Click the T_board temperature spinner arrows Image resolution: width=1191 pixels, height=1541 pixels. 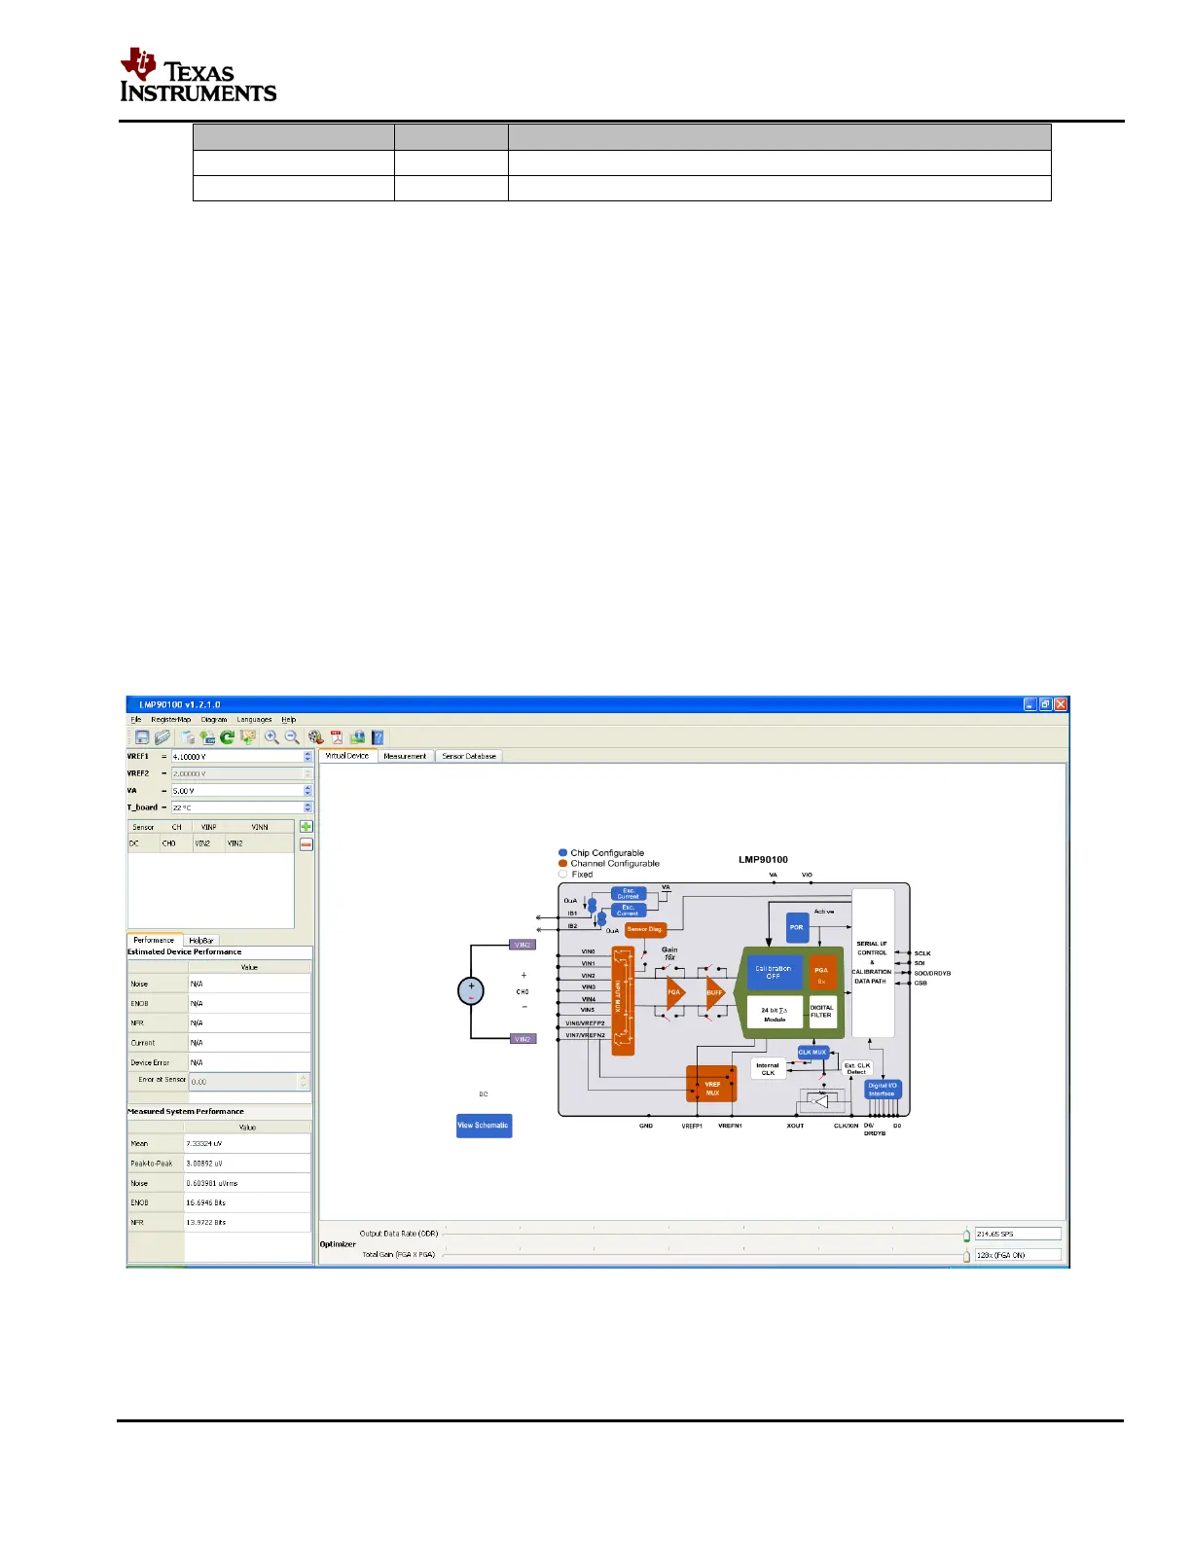coord(308,807)
